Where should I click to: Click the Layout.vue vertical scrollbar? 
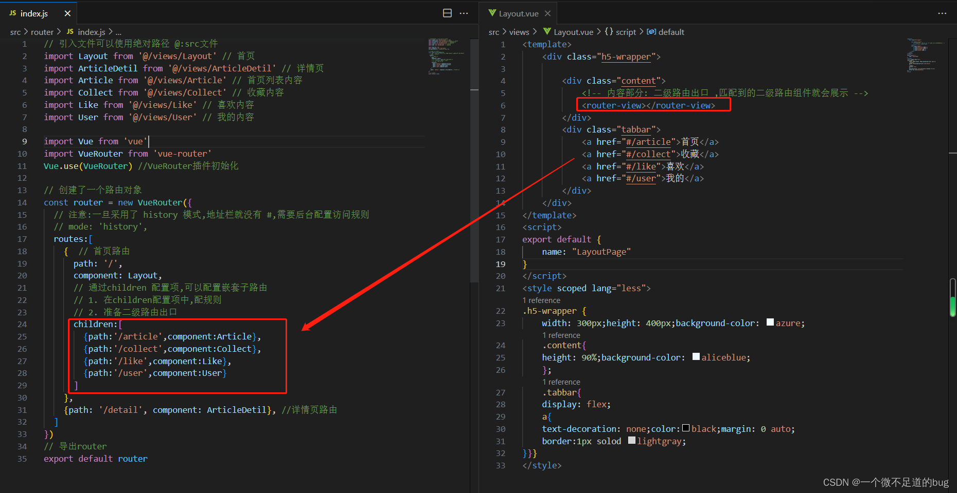click(x=952, y=298)
